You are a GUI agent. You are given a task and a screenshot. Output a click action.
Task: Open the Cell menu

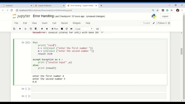[x=54, y=23]
